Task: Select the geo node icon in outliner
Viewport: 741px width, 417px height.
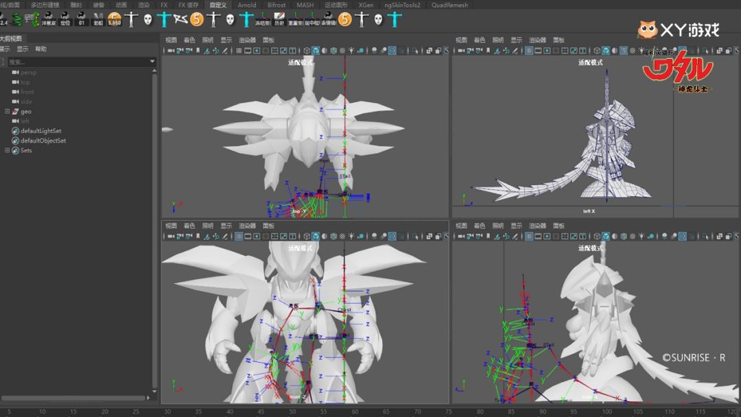Action: (x=15, y=111)
